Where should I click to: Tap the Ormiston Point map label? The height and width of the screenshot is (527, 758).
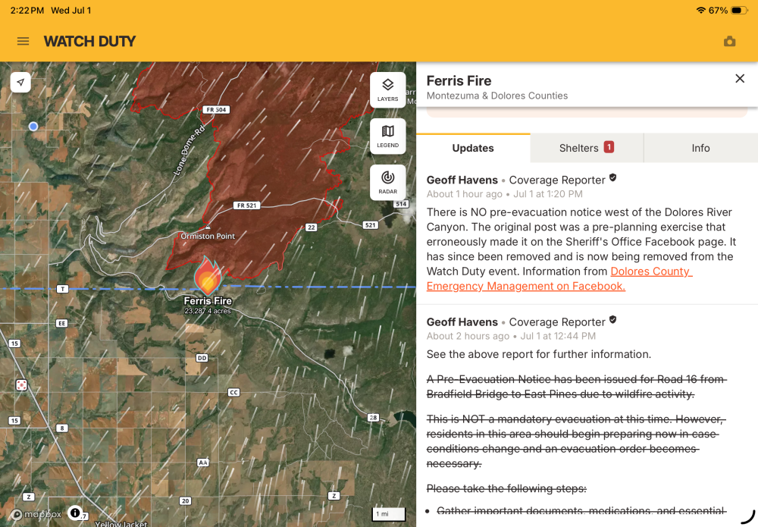tap(208, 236)
